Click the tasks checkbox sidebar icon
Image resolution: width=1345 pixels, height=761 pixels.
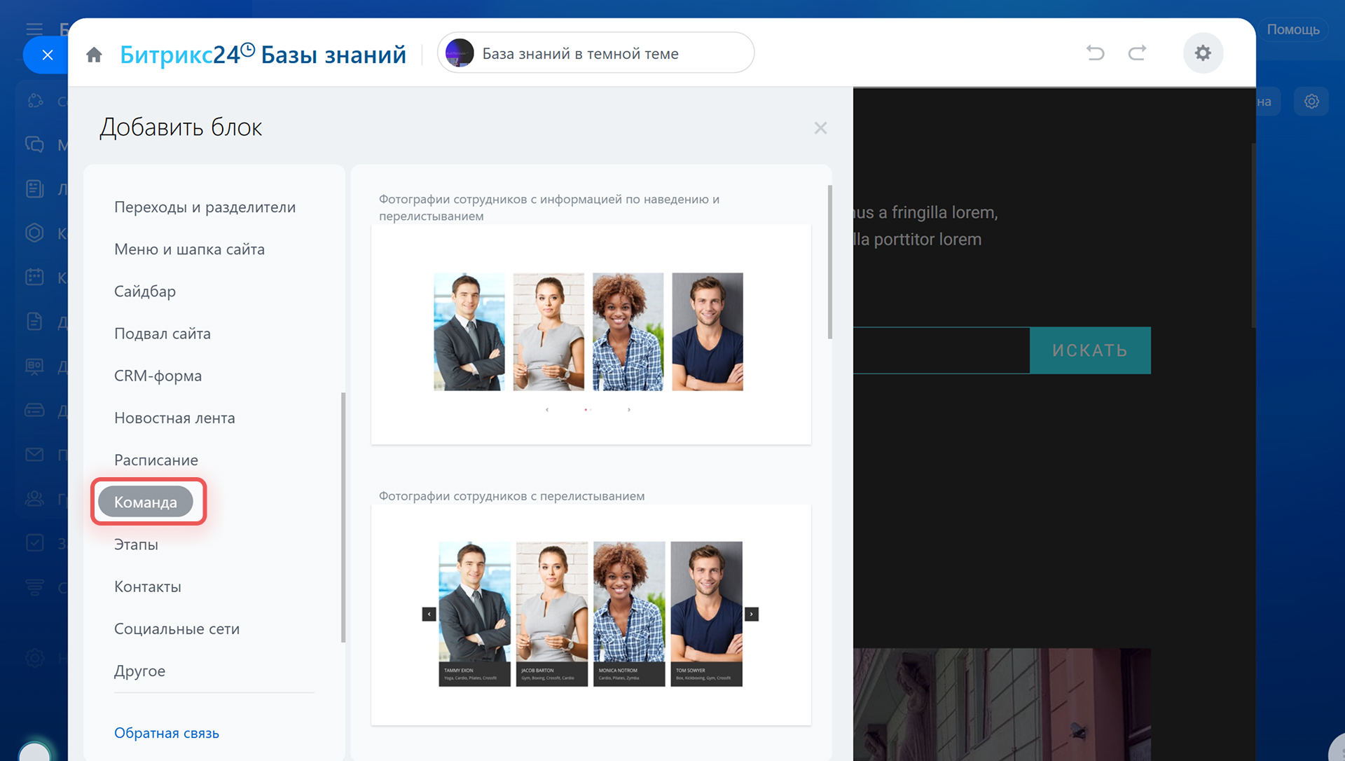tap(34, 543)
